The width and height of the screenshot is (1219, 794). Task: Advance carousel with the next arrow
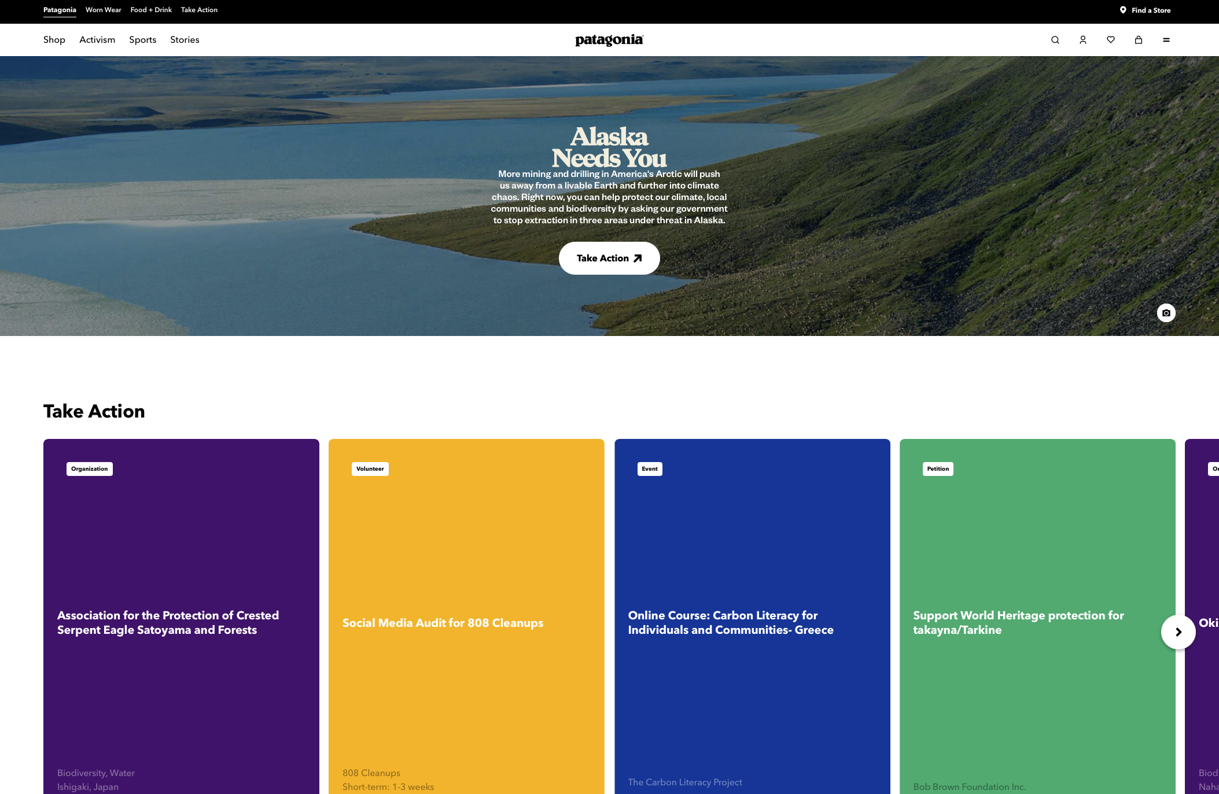[x=1178, y=632]
